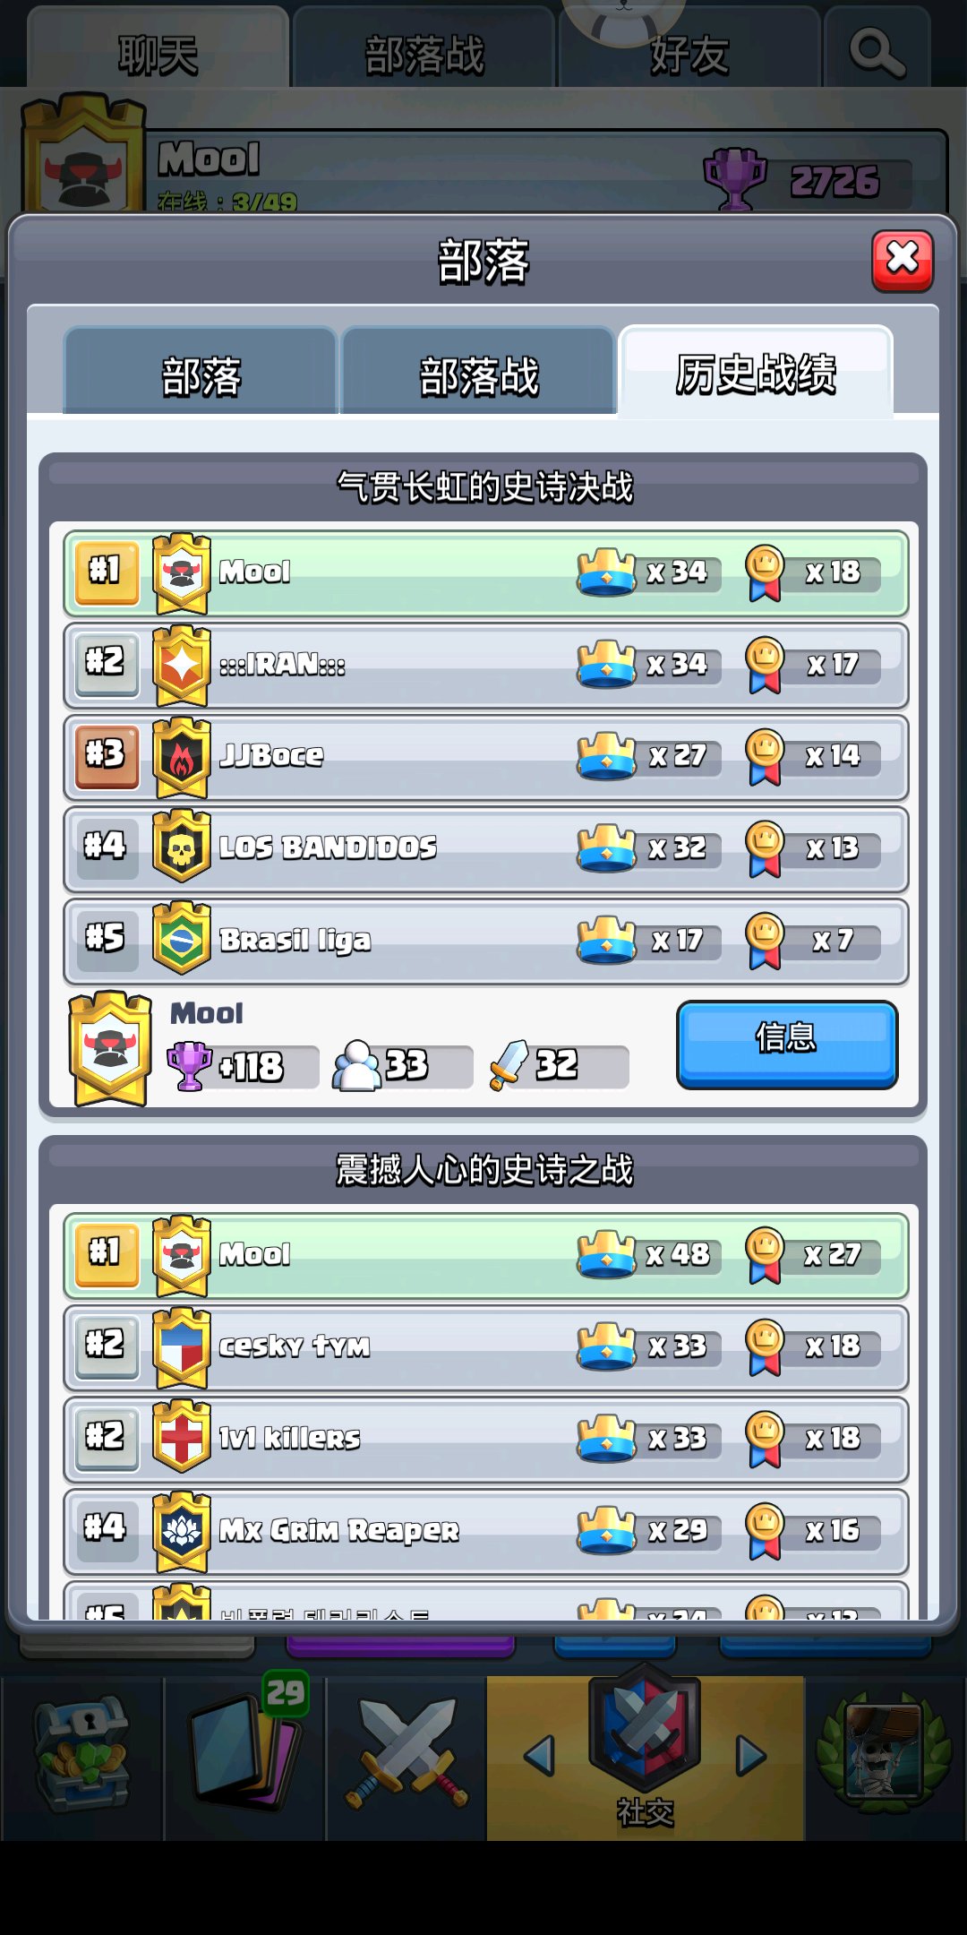Close the 部落 dialog with red X
This screenshot has width=967, height=1935.
pos(903,261)
